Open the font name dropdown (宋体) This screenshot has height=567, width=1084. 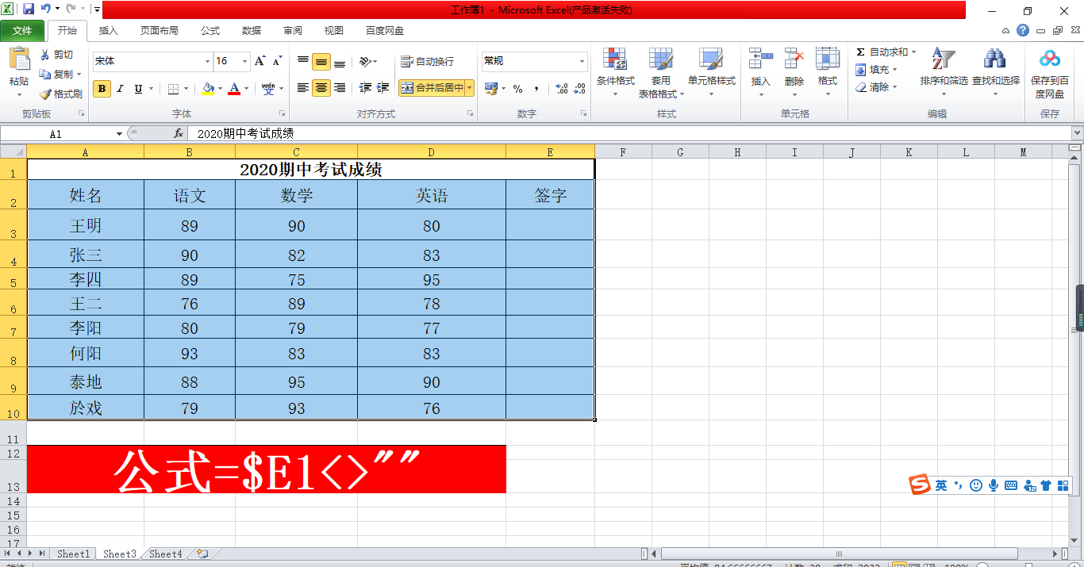pyautogui.click(x=207, y=61)
